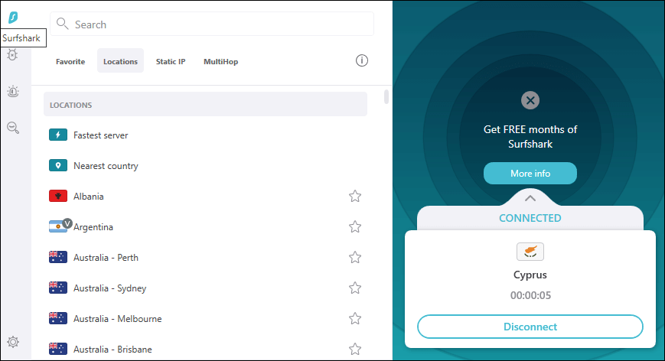The width and height of the screenshot is (665, 361).
Task: Switch to the MultiHop tab
Action: click(220, 61)
